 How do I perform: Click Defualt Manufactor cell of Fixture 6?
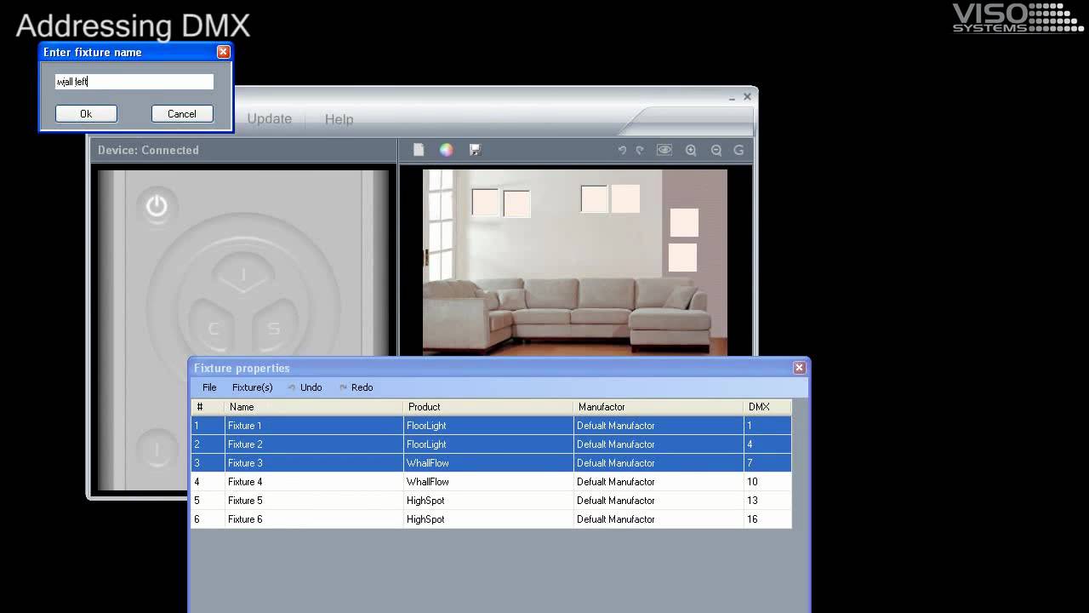[659, 519]
